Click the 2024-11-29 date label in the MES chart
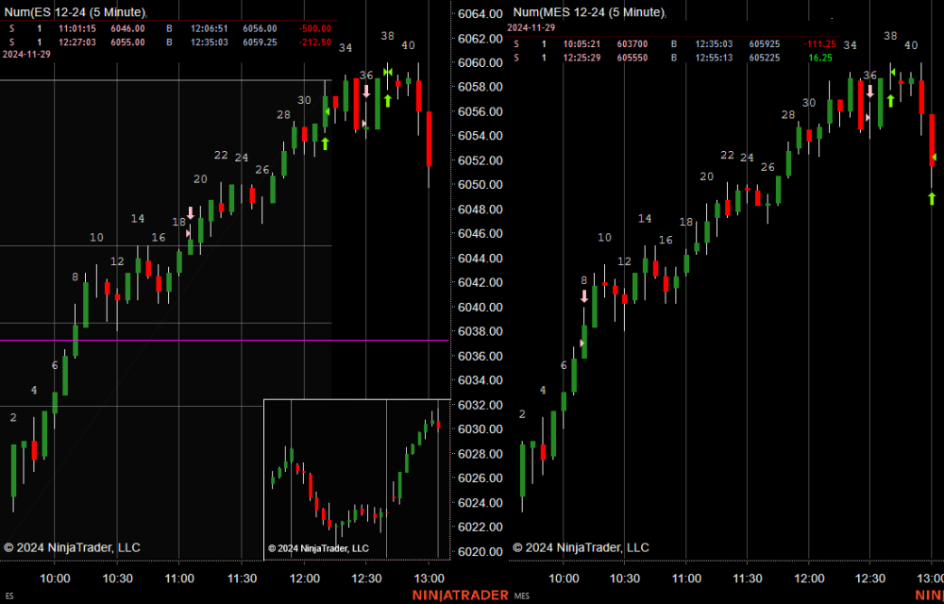 tap(531, 29)
